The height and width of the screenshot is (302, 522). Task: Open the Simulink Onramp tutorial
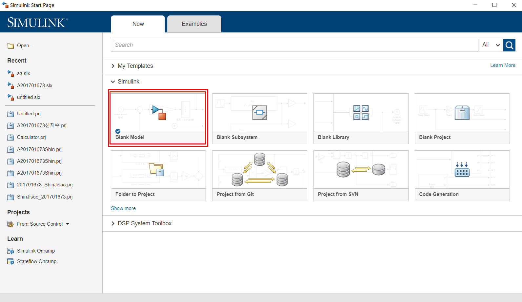(x=36, y=251)
